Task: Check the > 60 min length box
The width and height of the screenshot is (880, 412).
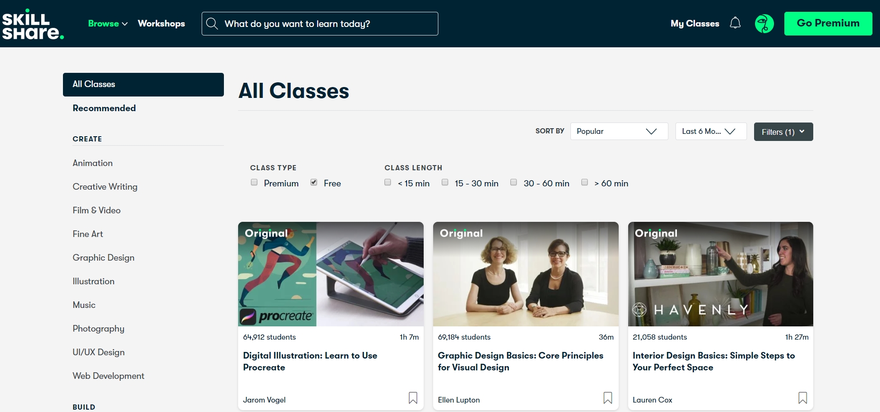Action: [x=585, y=183]
